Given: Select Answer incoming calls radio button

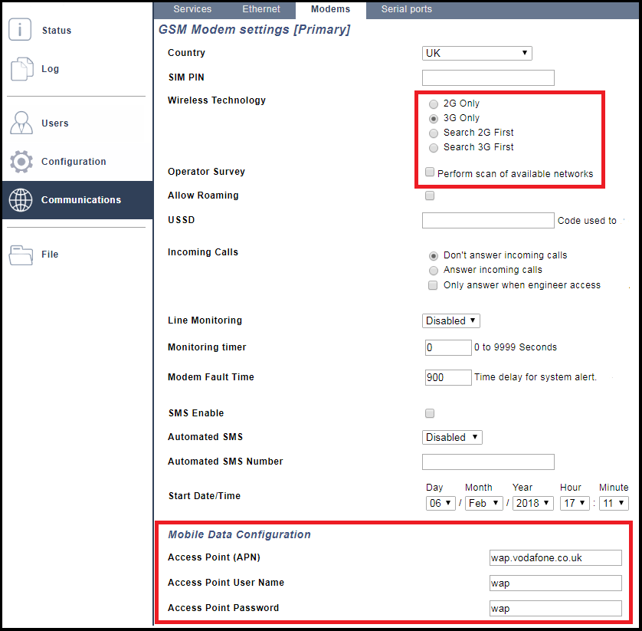Looking at the screenshot, I should (434, 270).
